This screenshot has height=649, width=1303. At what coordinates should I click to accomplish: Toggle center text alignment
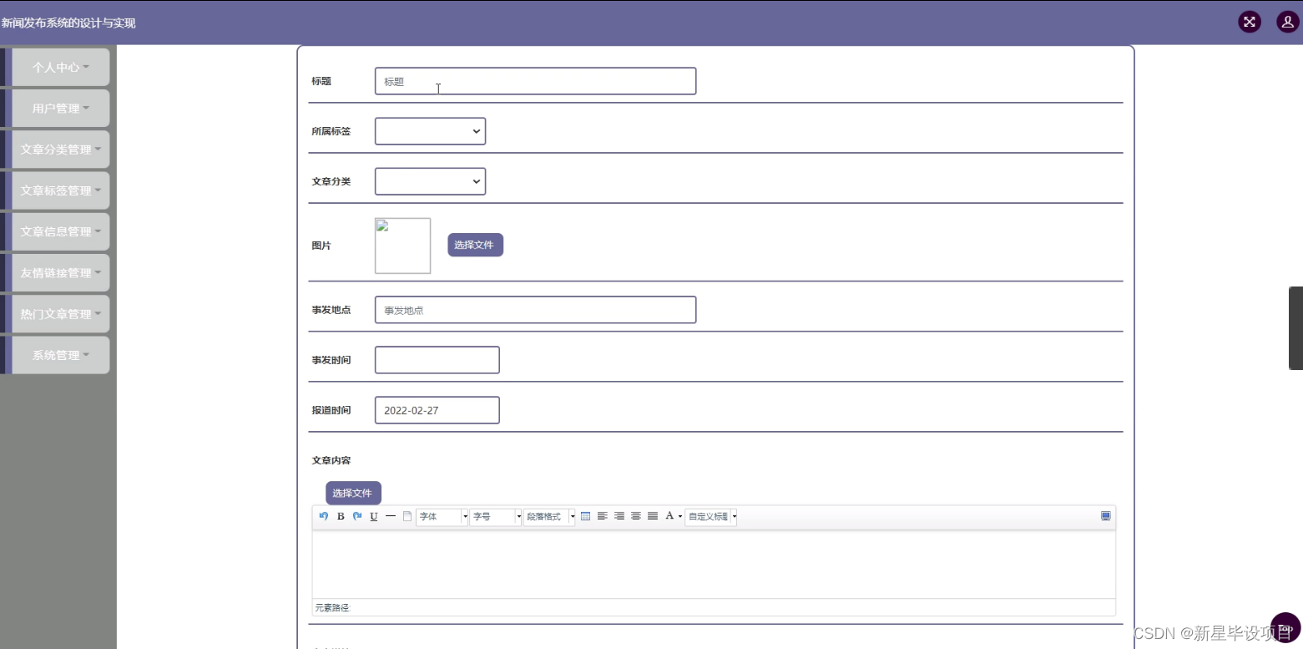635,516
